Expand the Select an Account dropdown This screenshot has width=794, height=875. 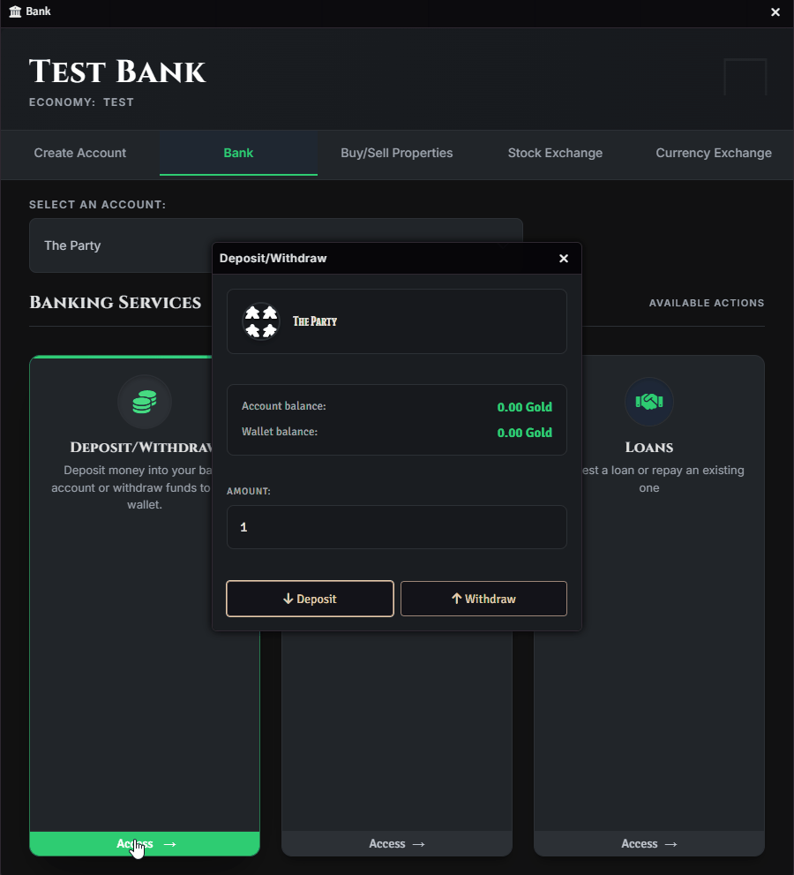276,245
